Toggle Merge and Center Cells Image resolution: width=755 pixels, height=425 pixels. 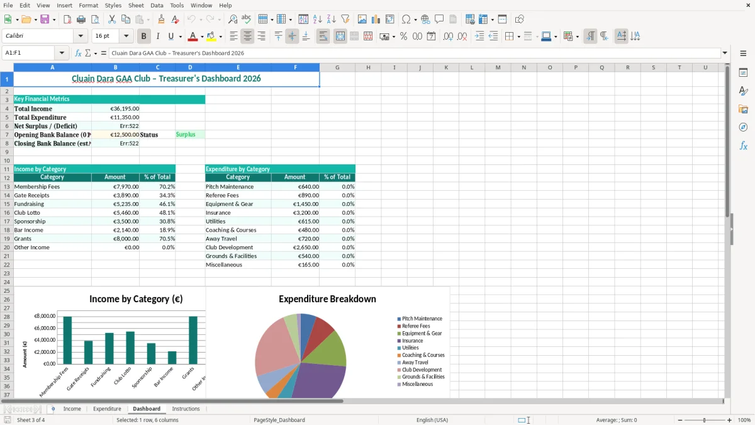340,37
